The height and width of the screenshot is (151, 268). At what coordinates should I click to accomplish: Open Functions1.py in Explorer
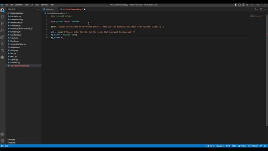tap(16, 35)
